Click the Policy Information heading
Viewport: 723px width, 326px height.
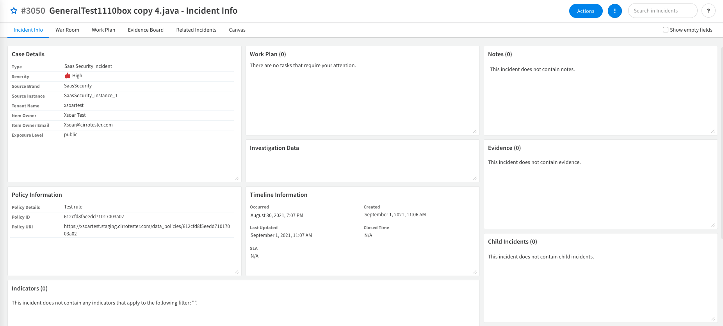pyautogui.click(x=37, y=195)
